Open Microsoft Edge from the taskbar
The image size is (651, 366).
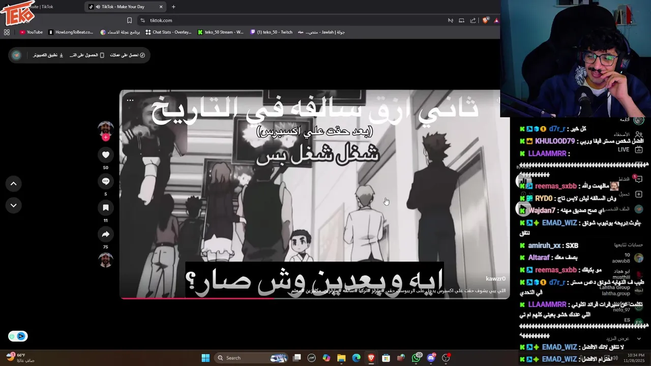[x=357, y=358]
